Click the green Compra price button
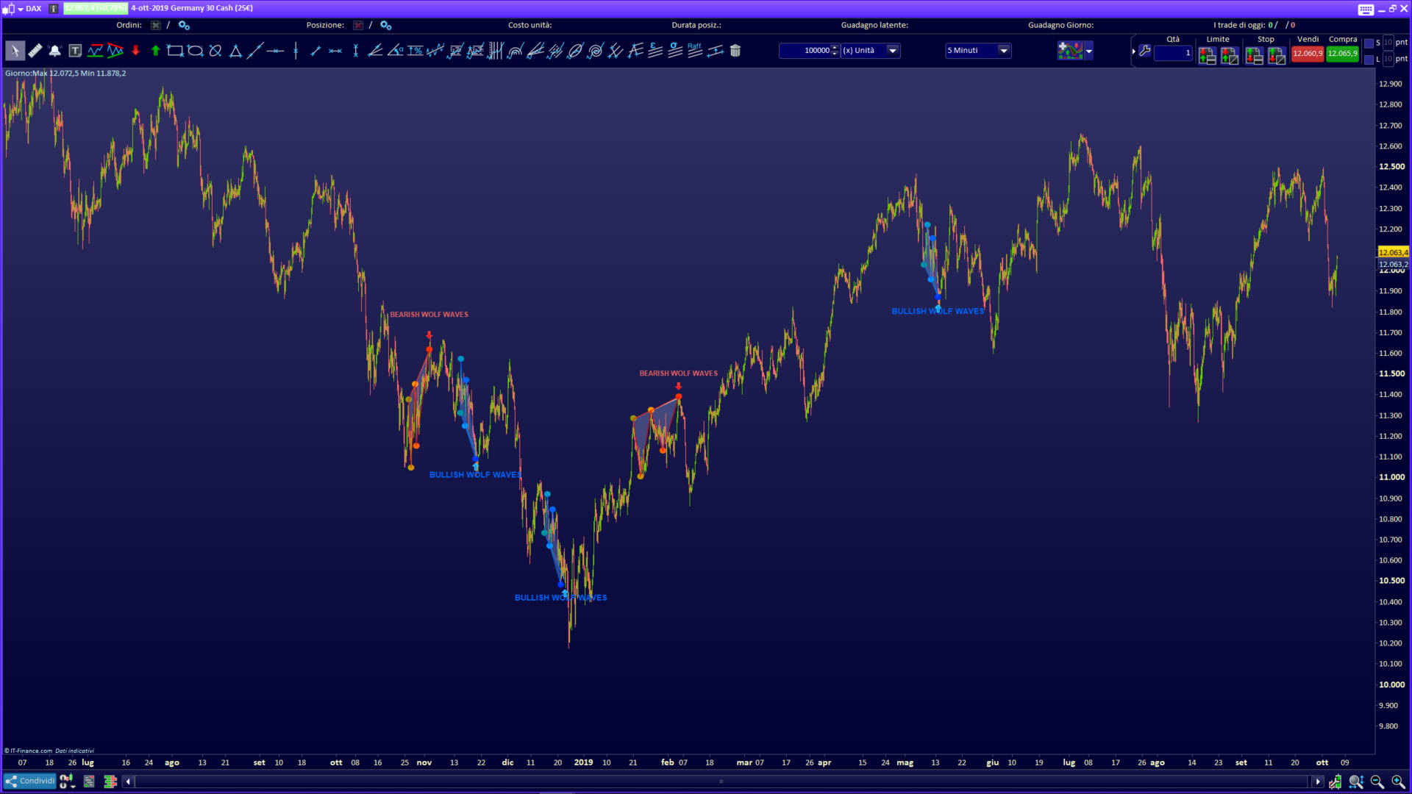The width and height of the screenshot is (1412, 794). click(x=1342, y=54)
